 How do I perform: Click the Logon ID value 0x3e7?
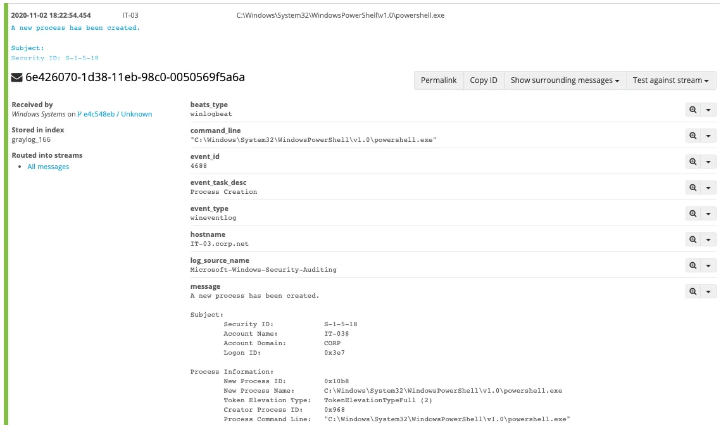334,353
